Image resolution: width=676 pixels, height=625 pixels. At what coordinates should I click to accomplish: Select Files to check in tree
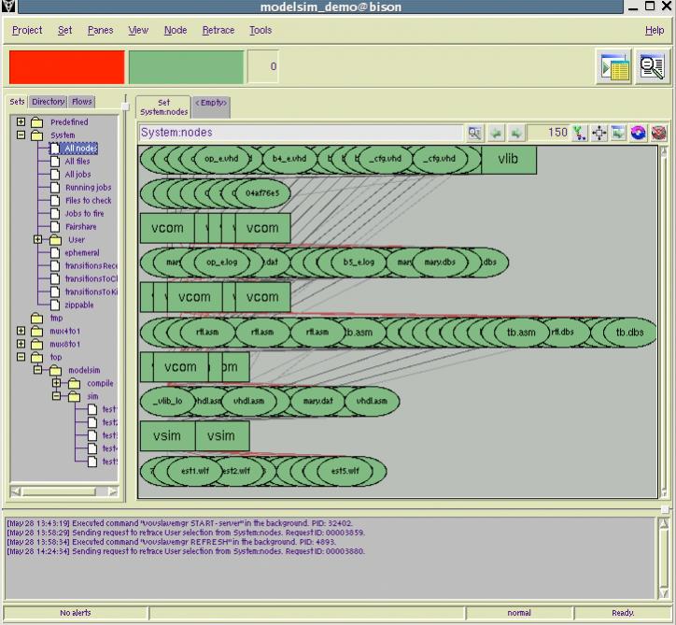click(88, 201)
